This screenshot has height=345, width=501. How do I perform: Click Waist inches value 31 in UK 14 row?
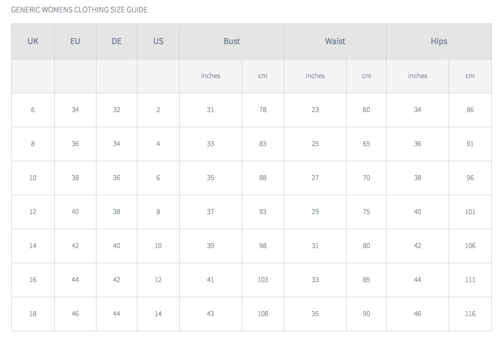coord(315,246)
